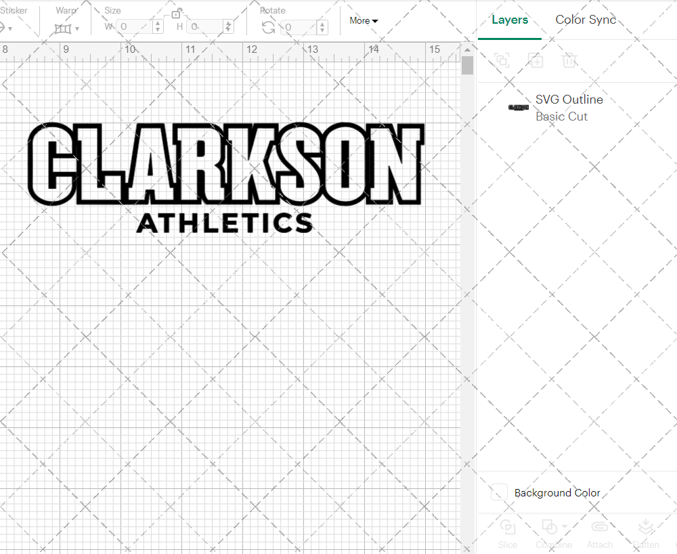
Task: Click the group icon in the Layers panel
Action: click(x=502, y=61)
